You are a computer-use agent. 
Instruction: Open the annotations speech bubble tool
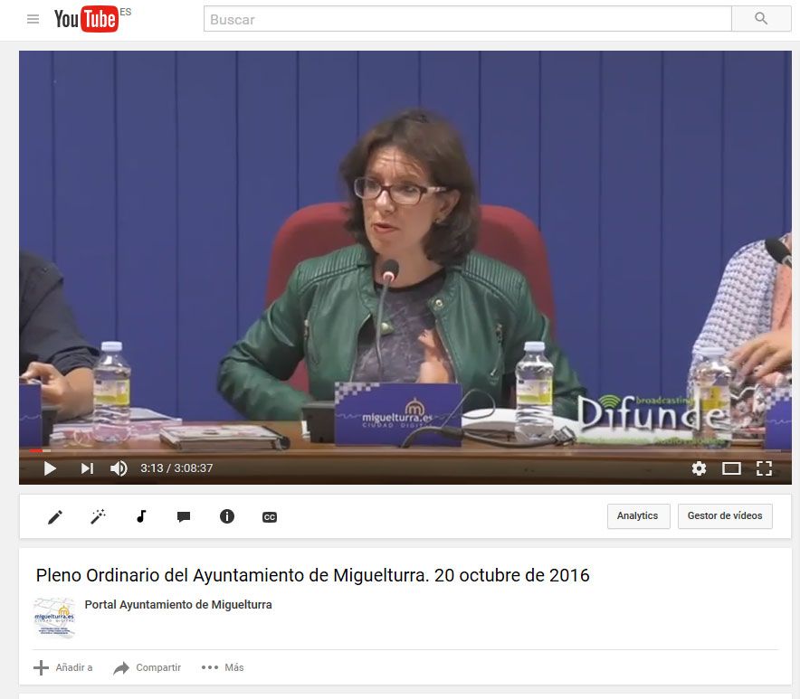click(184, 516)
